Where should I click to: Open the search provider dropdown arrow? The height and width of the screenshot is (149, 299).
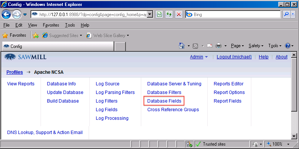click(293, 15)
